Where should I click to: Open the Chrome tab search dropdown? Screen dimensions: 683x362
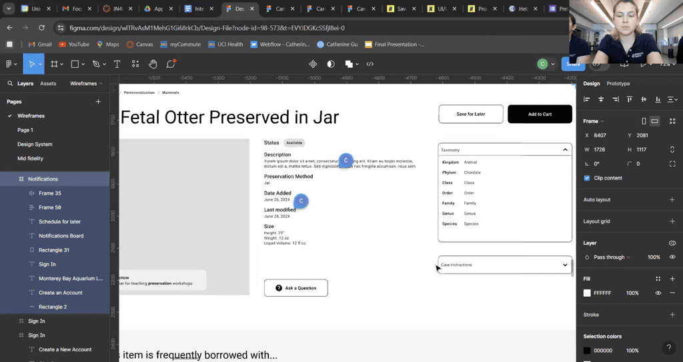9,8
